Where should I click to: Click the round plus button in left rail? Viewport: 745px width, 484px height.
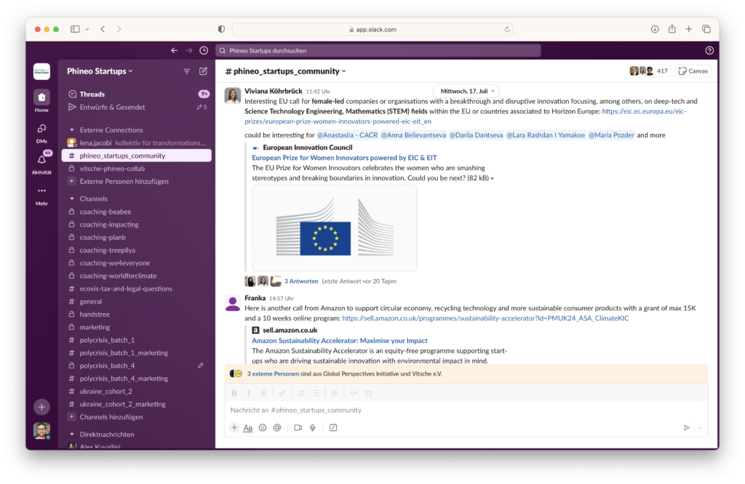41,407
